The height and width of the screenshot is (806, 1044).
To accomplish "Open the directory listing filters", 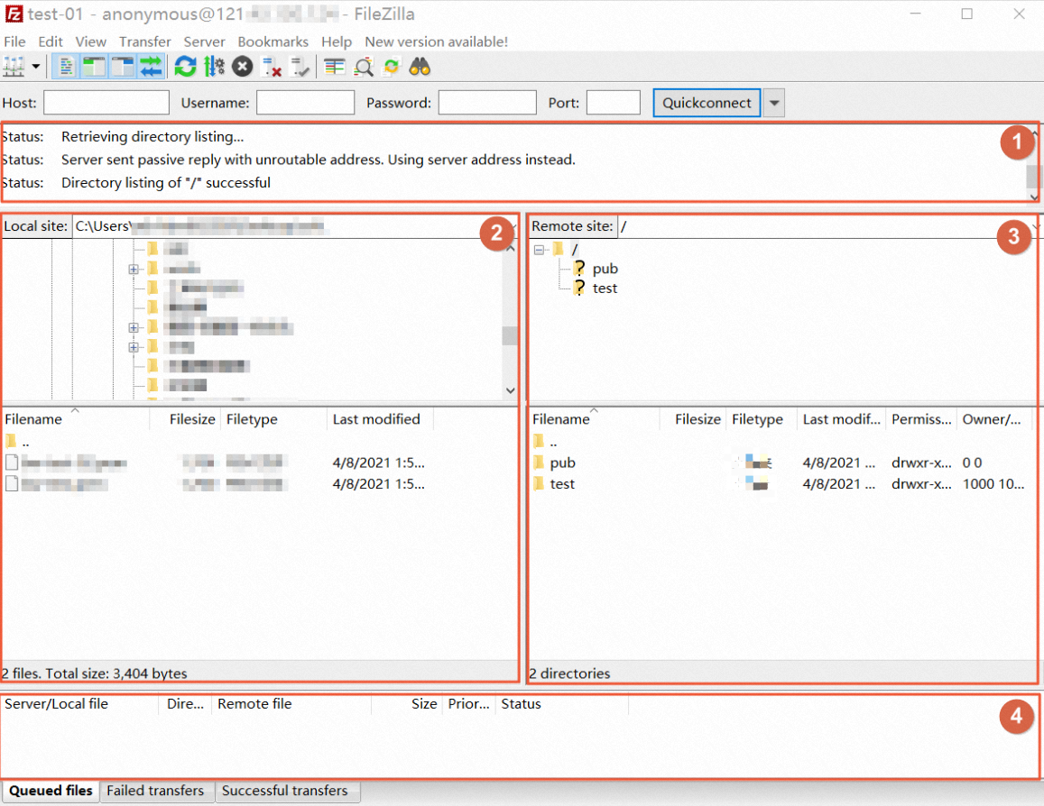I will [334, 66].
